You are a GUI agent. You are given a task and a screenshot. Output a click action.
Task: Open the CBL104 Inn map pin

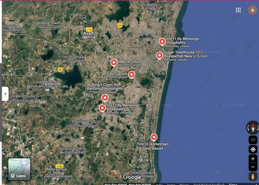(132, 74)
